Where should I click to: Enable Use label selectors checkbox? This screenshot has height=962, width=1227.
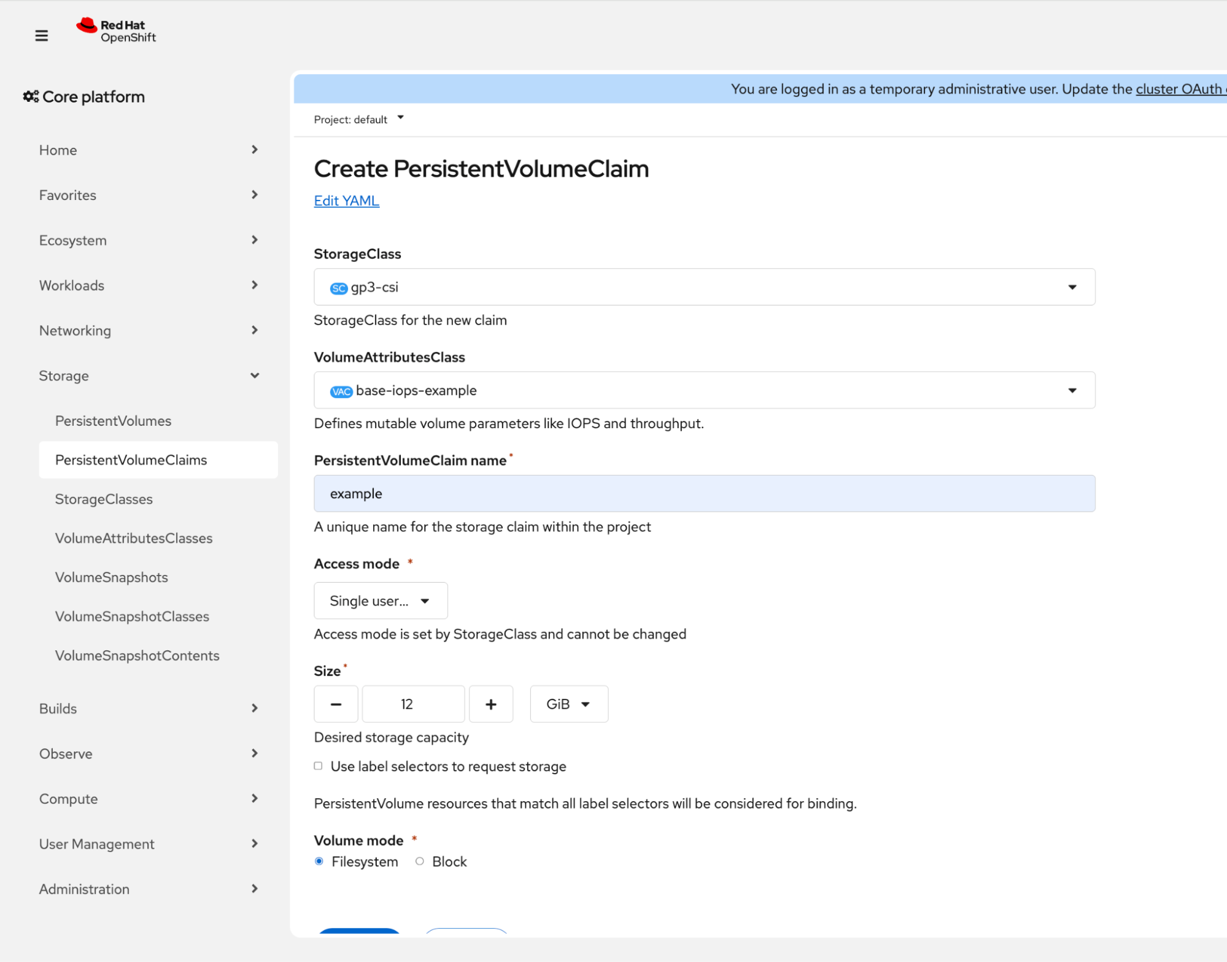(318, 766)
